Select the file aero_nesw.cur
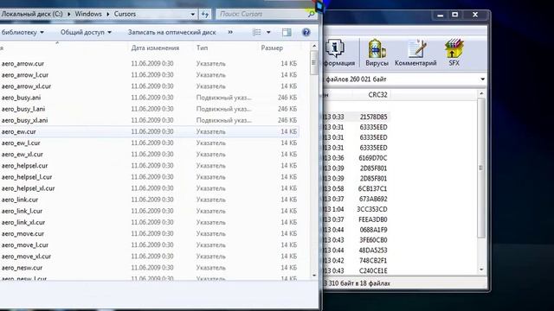Screen dimensions: 554x311 pos(22,268)
